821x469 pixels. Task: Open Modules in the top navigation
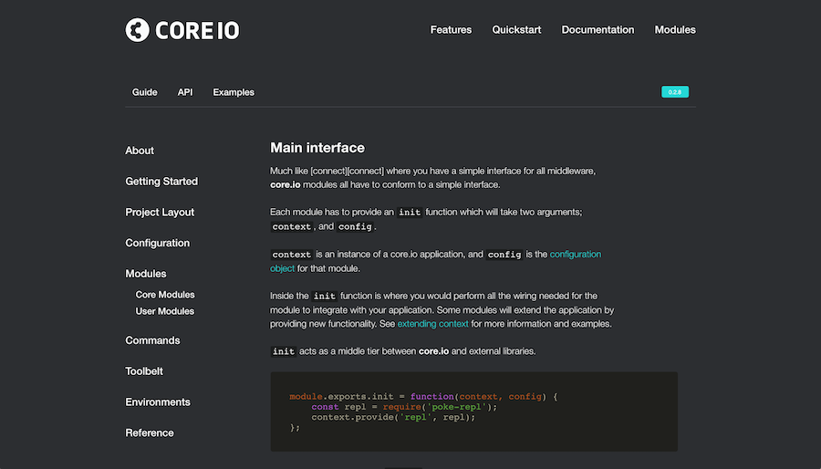pyautogui.click(x=675, y=30)
